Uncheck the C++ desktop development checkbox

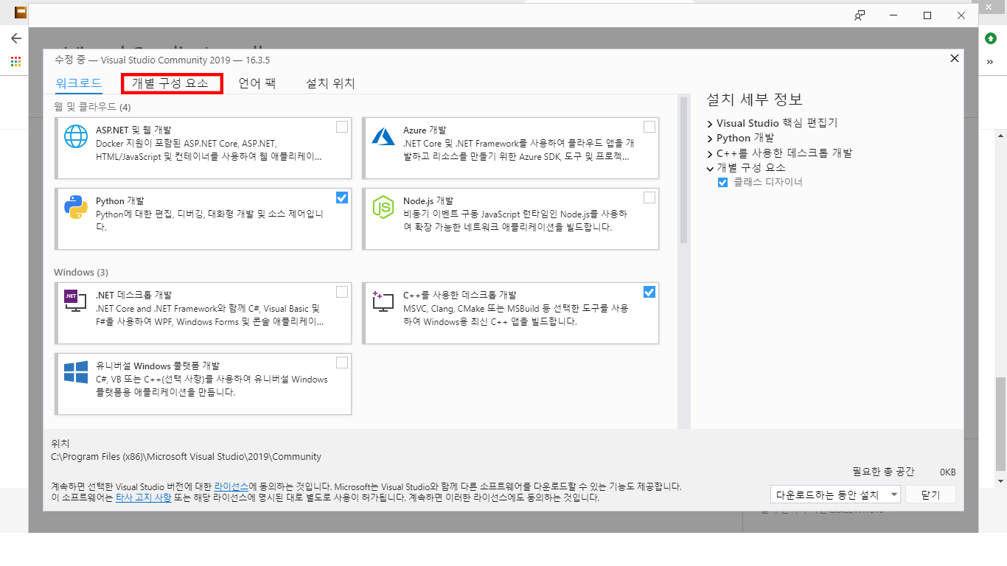pos(649,292)
